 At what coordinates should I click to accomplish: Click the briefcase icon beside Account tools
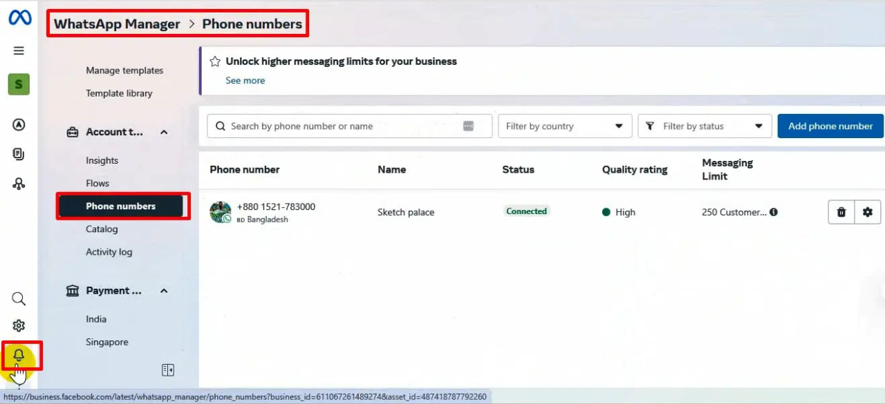click(x=72, y=132)
